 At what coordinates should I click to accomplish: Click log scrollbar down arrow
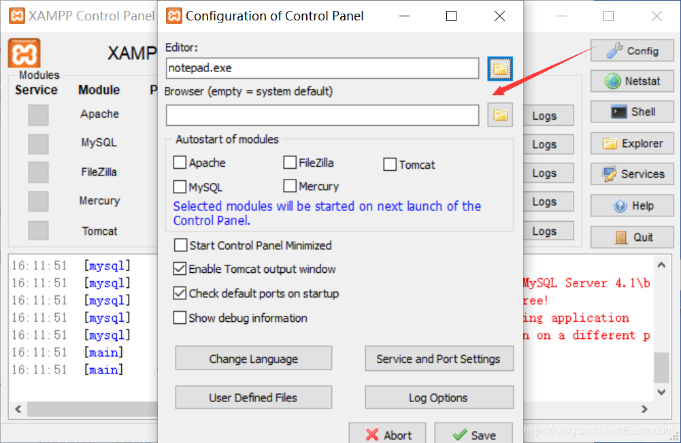[x=661, y=392]
